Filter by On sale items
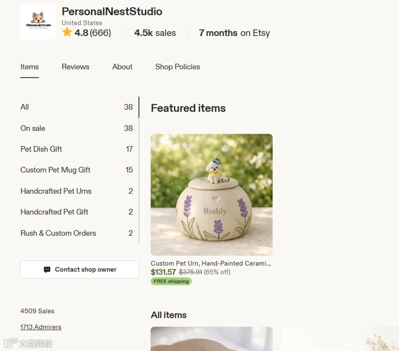This screenshot has height=351, width=399. click(77, 128)
